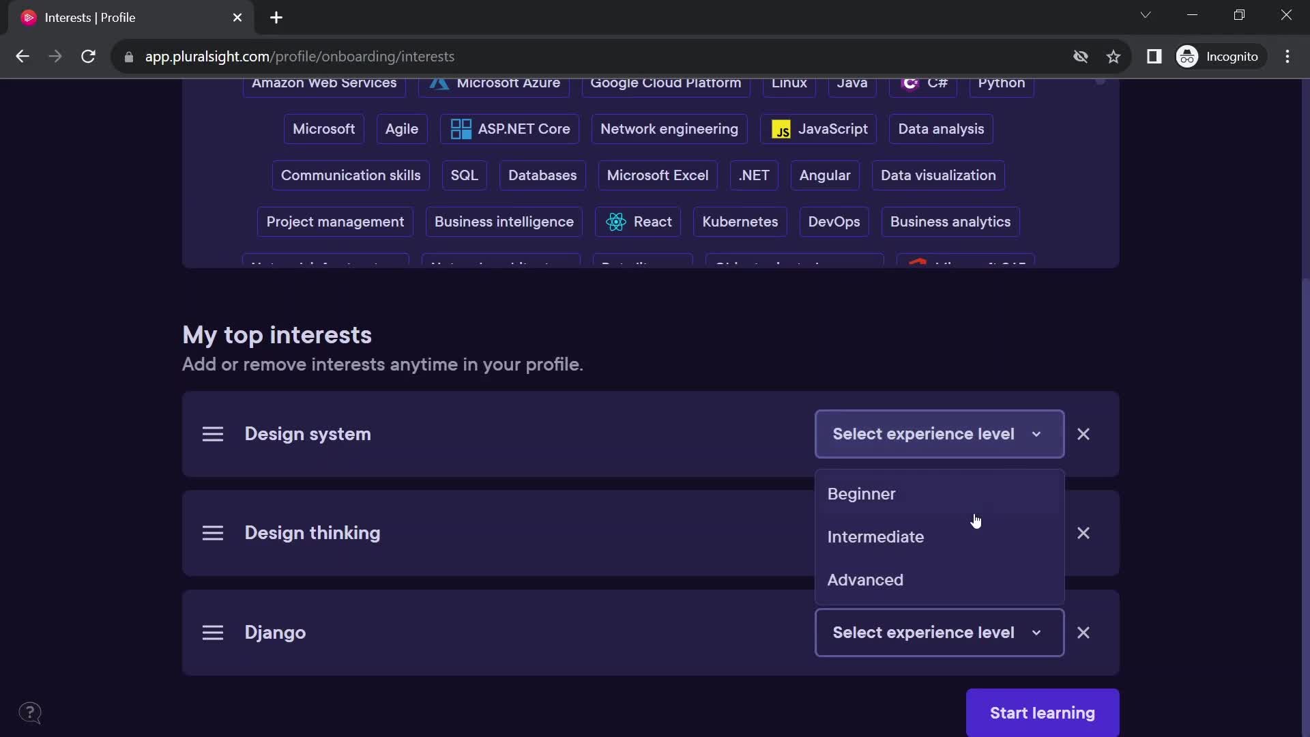This screenshot has height=737, width=1310.
Task: Select Intermediate experience level option
Action: (x=875, y=536)
